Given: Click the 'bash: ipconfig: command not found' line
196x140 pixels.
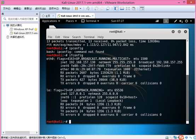Looking at the screenshot, I should (75, 52).
